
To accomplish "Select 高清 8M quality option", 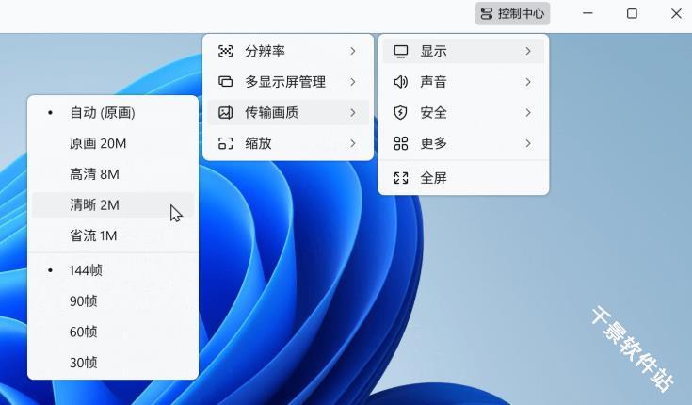I will (113, 174).
